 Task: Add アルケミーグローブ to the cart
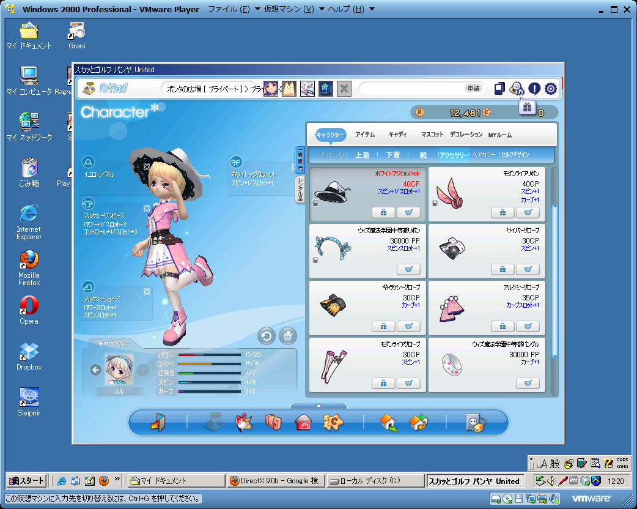pyautogui.click(x=528, y=327)
